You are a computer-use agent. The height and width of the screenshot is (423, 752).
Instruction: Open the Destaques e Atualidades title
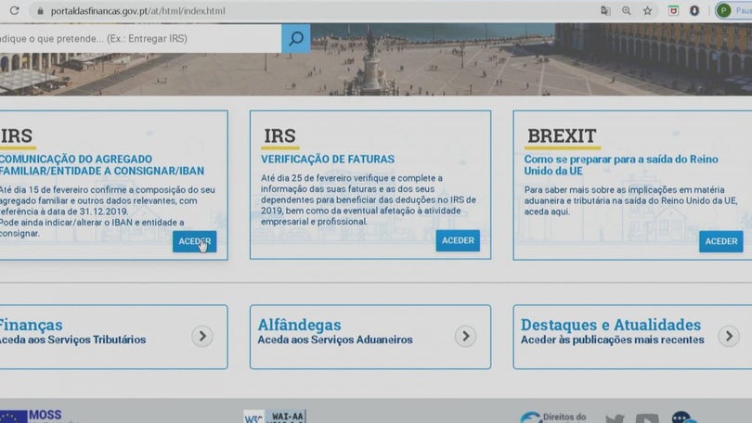pos(611,325)
